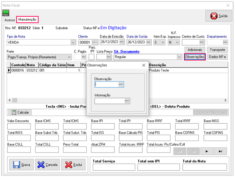235x177 pixels.
Task: Click the Grava save button
Action: [22, 165]
